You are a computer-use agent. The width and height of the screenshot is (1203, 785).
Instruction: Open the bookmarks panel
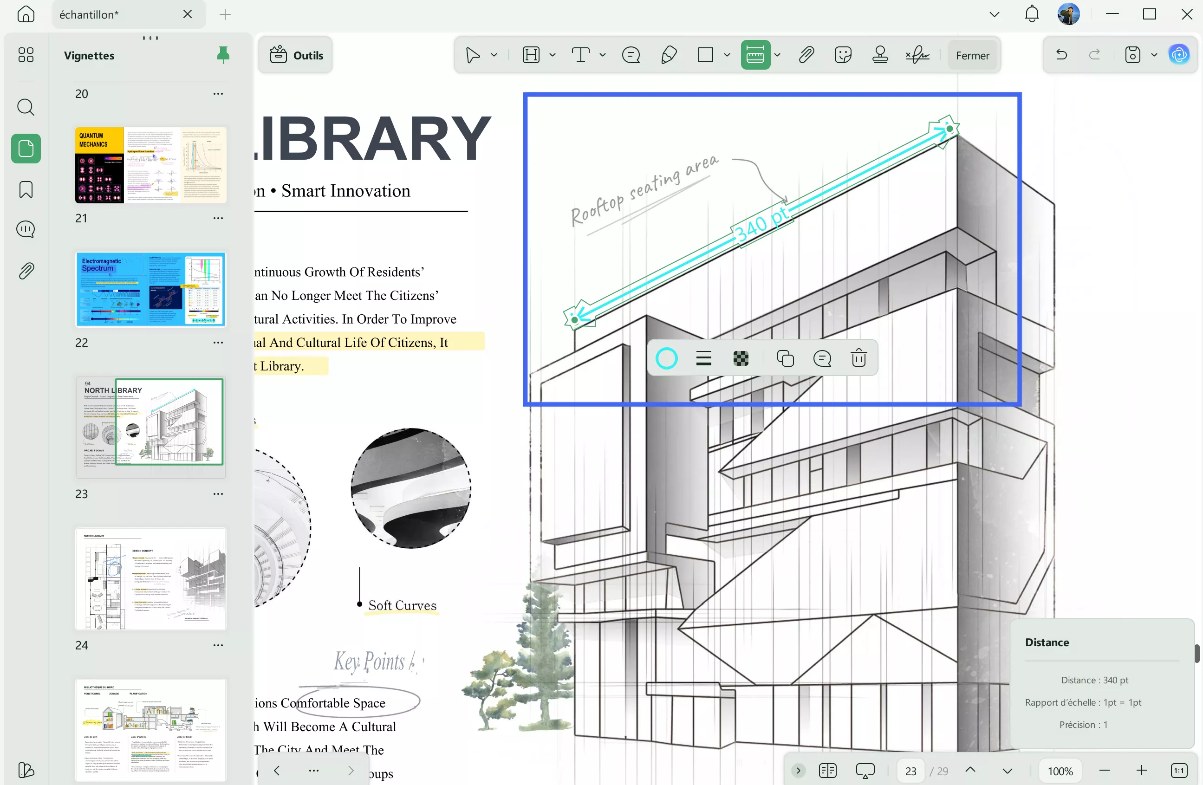(25, 189)
